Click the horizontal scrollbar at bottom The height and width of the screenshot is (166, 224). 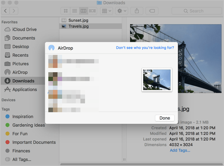141,164
